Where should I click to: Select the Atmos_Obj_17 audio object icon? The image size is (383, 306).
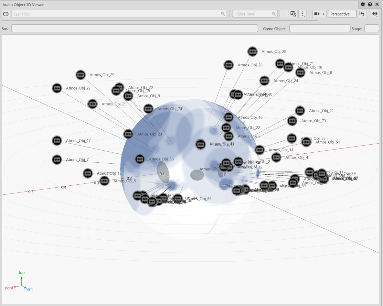[57, 140]
